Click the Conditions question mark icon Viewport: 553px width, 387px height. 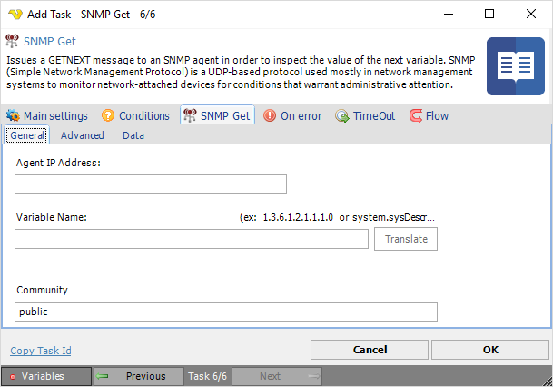(108, 115)
